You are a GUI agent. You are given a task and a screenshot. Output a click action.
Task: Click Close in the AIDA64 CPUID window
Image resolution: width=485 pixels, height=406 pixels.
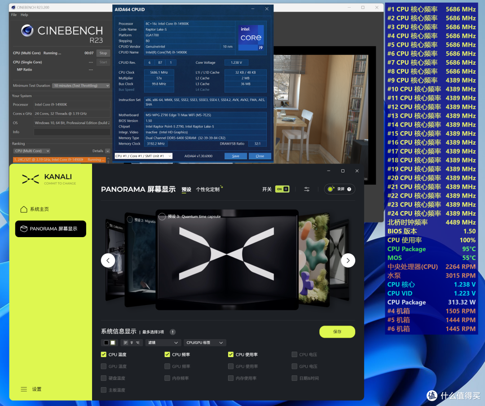(260, 156)
